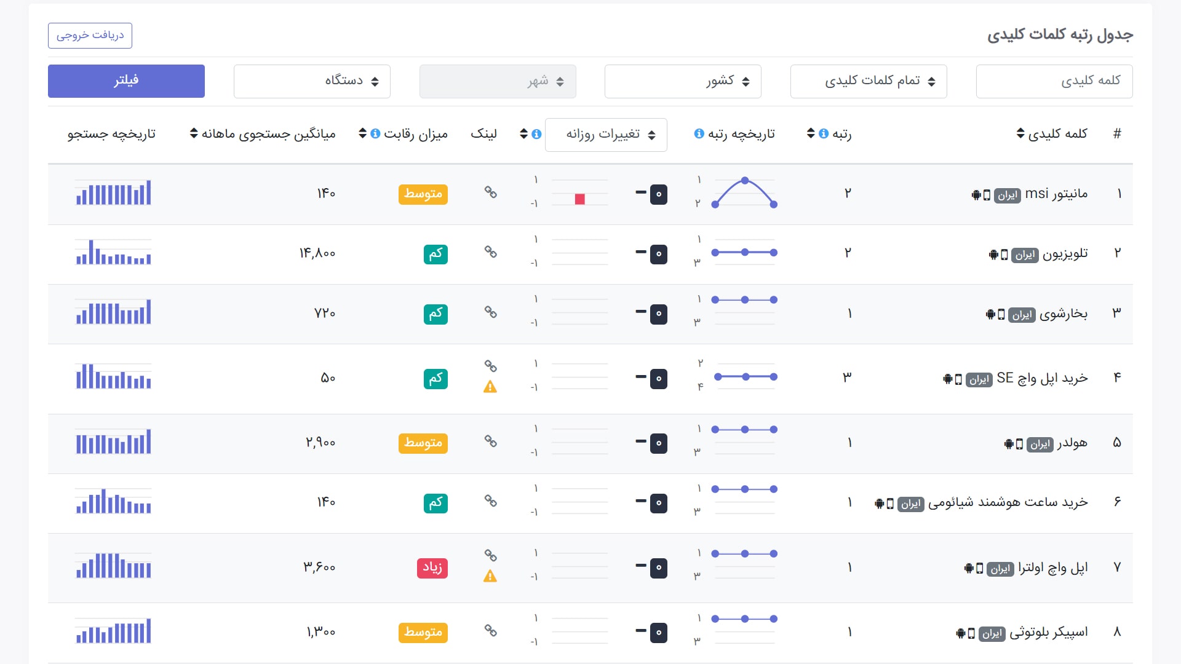Open the شهر dropdown
The height and width of the screenshot is (664, 1181).
498,81
